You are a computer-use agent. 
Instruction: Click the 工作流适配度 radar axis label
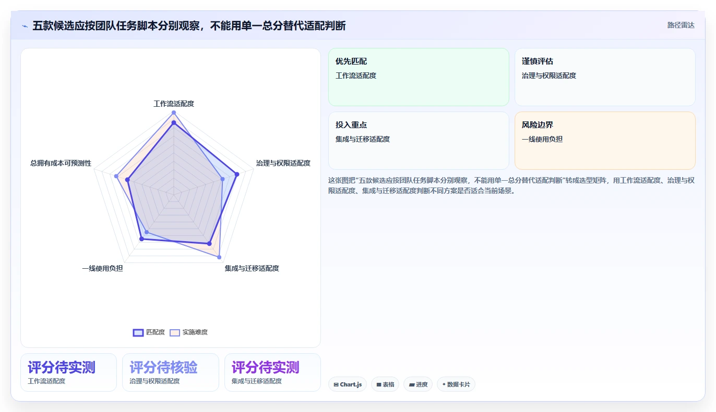coord(174,104)
